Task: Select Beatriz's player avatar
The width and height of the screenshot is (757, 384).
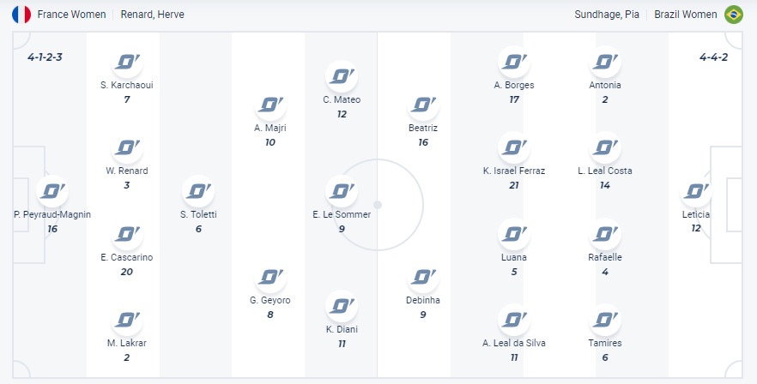Action: [423, 105]
